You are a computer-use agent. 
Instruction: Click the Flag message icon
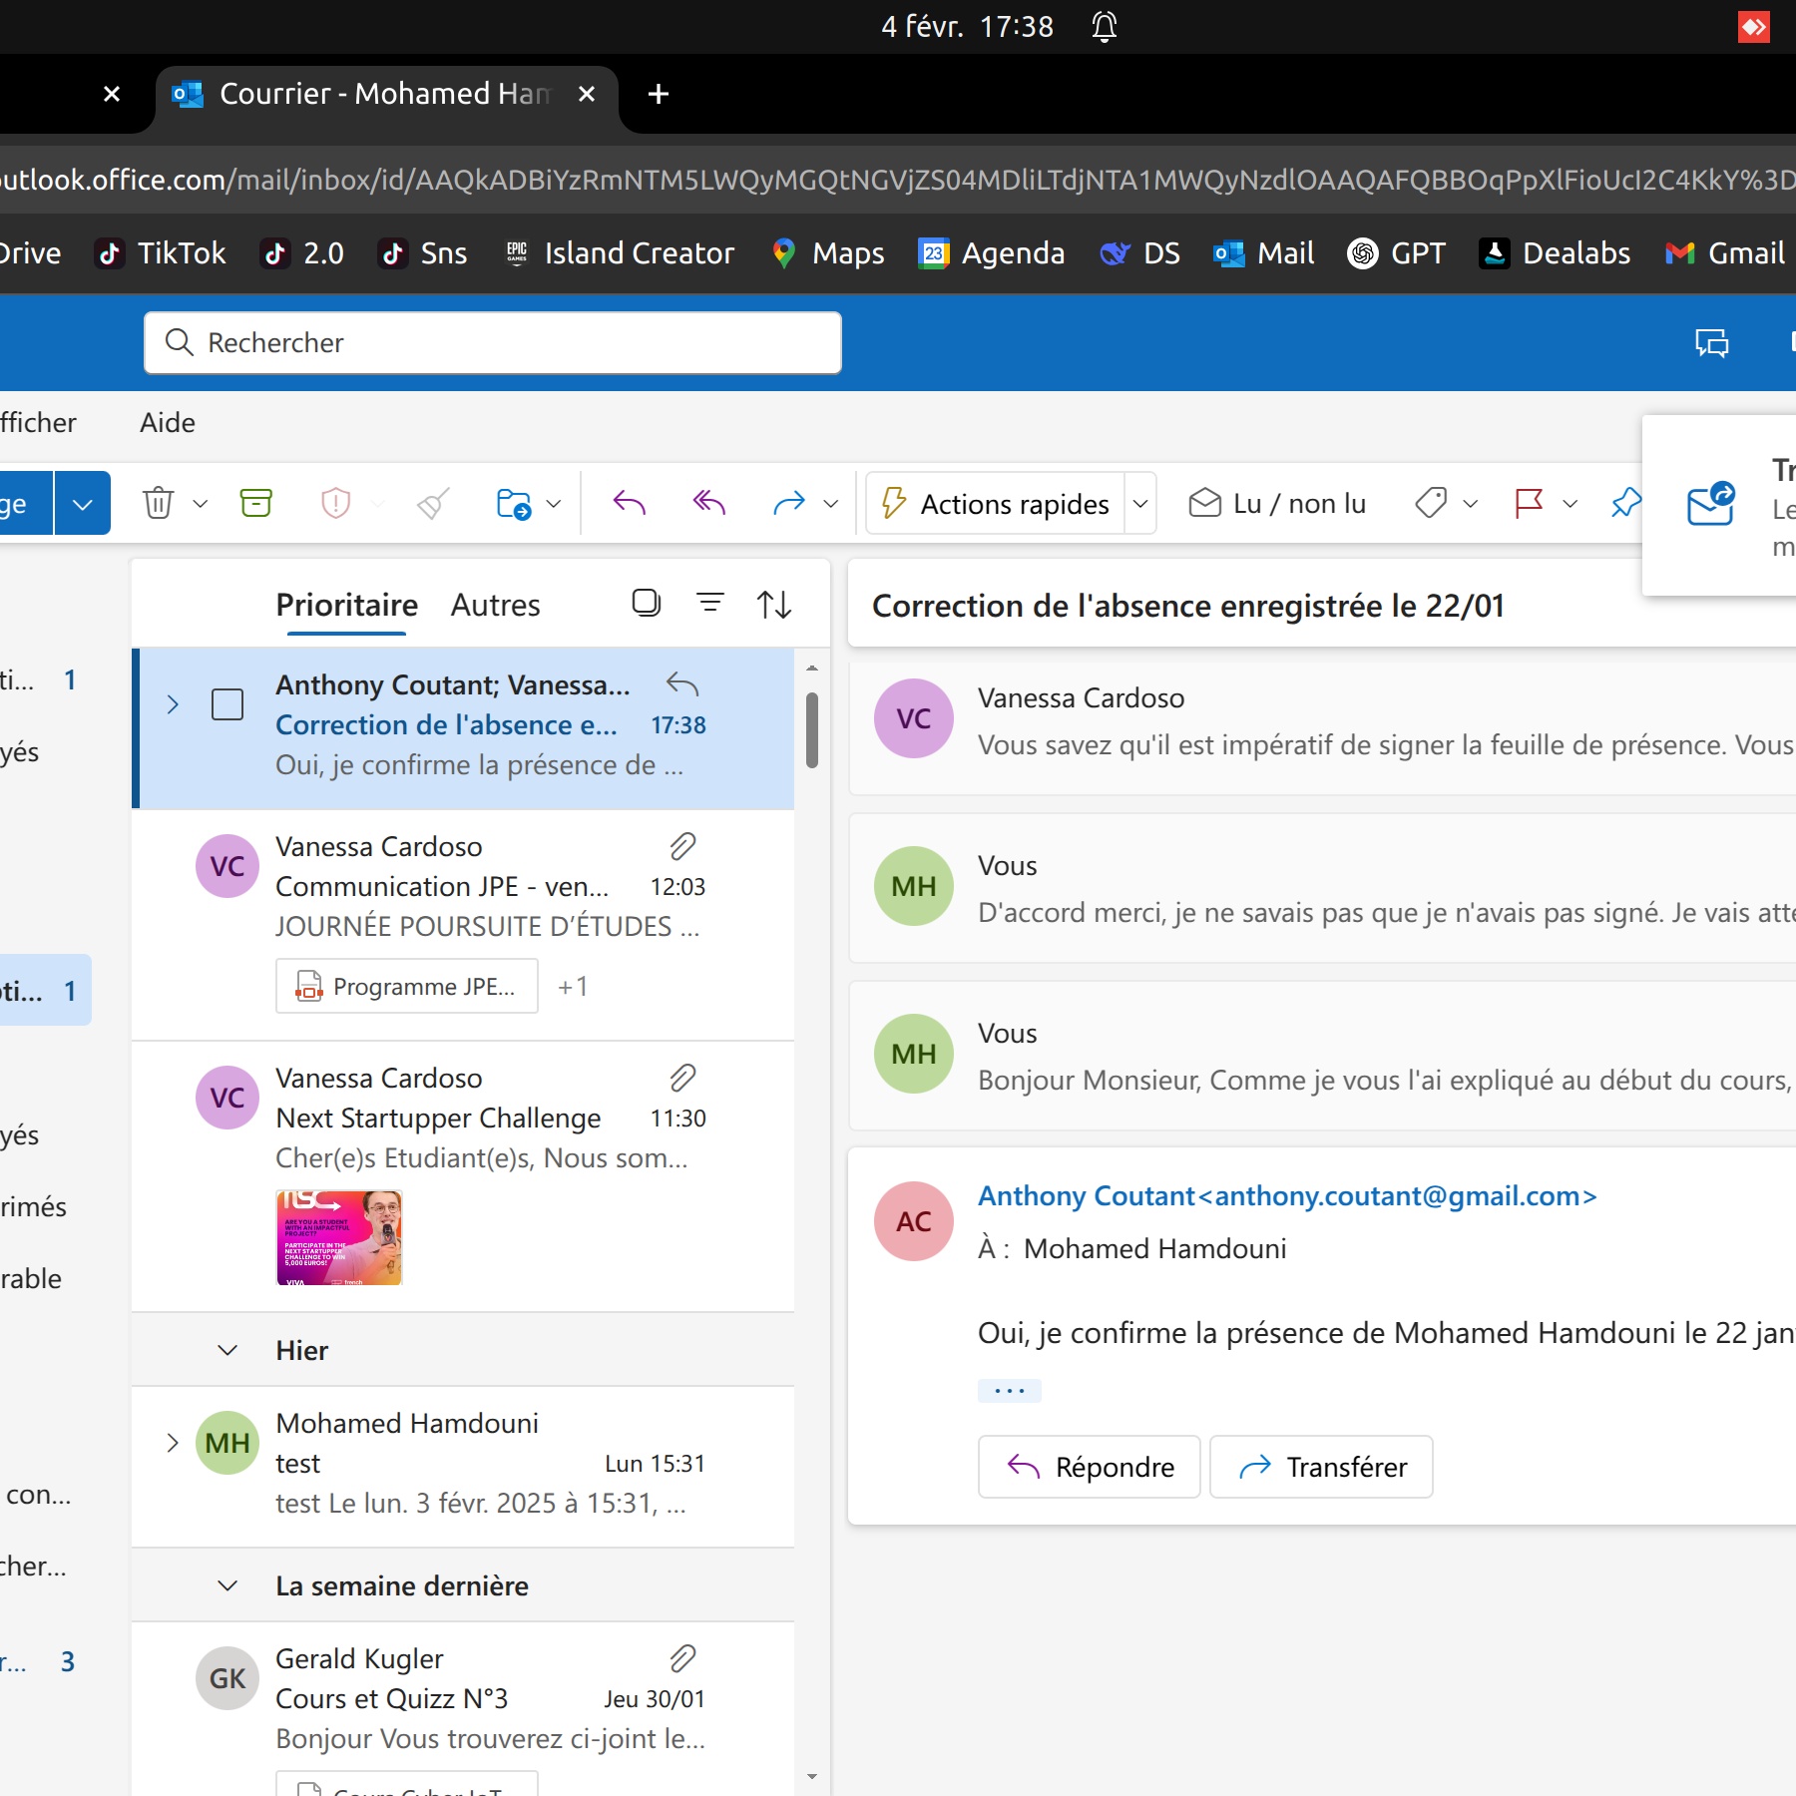click(x=1528, y=503)
